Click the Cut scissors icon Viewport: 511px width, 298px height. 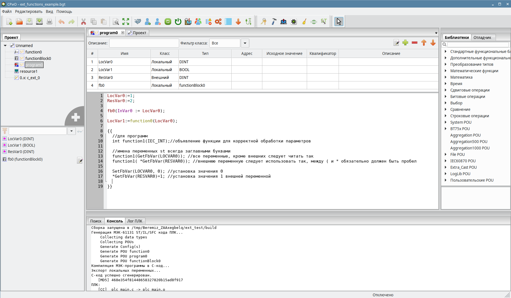pyautogui.click(x=84, y=22)
